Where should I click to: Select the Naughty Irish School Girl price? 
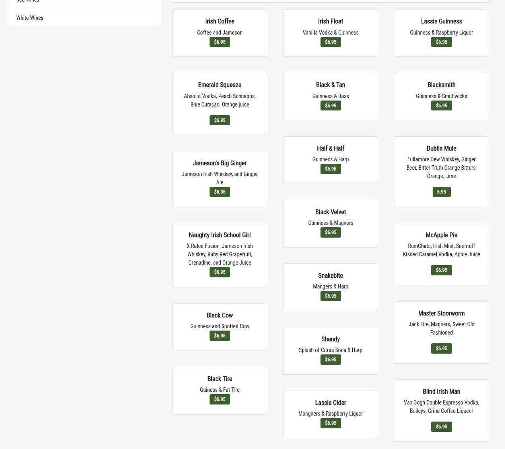tap(219, 272)
